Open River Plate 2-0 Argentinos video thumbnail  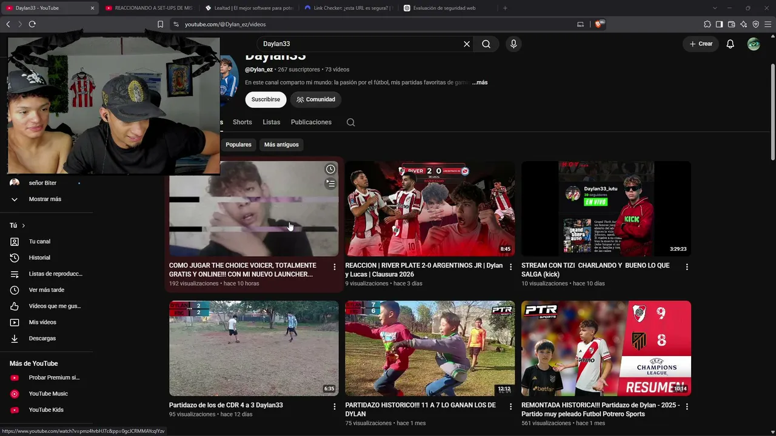coord(430,209)
